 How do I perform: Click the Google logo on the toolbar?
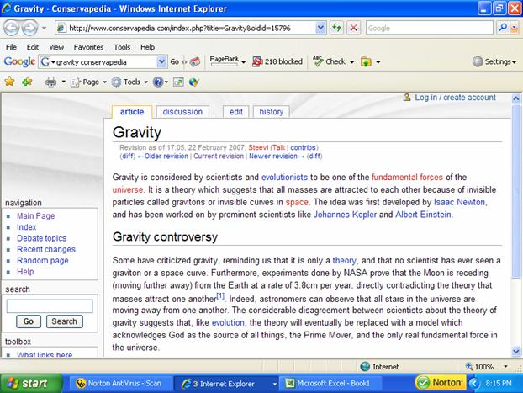tap(19, 61)
